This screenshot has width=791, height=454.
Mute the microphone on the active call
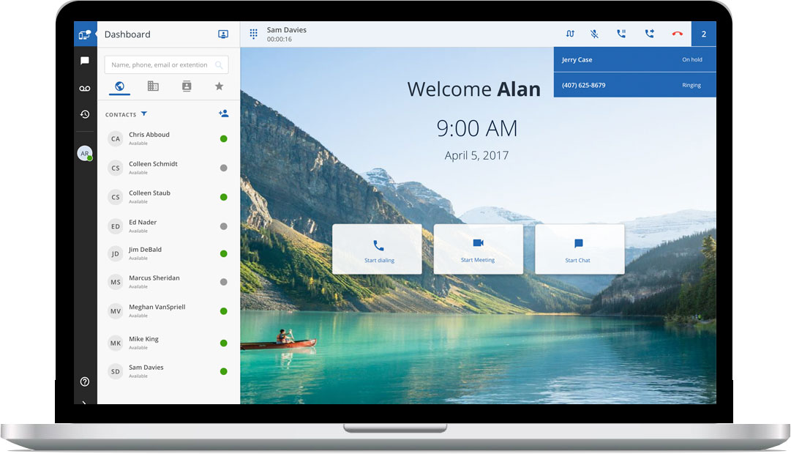[x=595, y=34]
